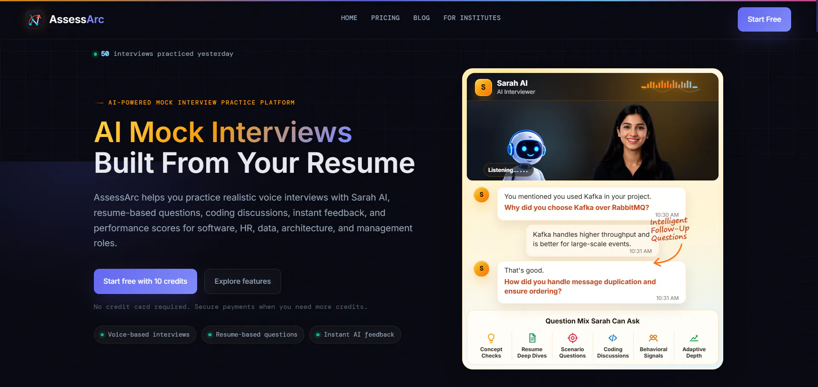Screen dimensions: 818x387
Task: Click the "That's good." message text
Action: point(524,271)
